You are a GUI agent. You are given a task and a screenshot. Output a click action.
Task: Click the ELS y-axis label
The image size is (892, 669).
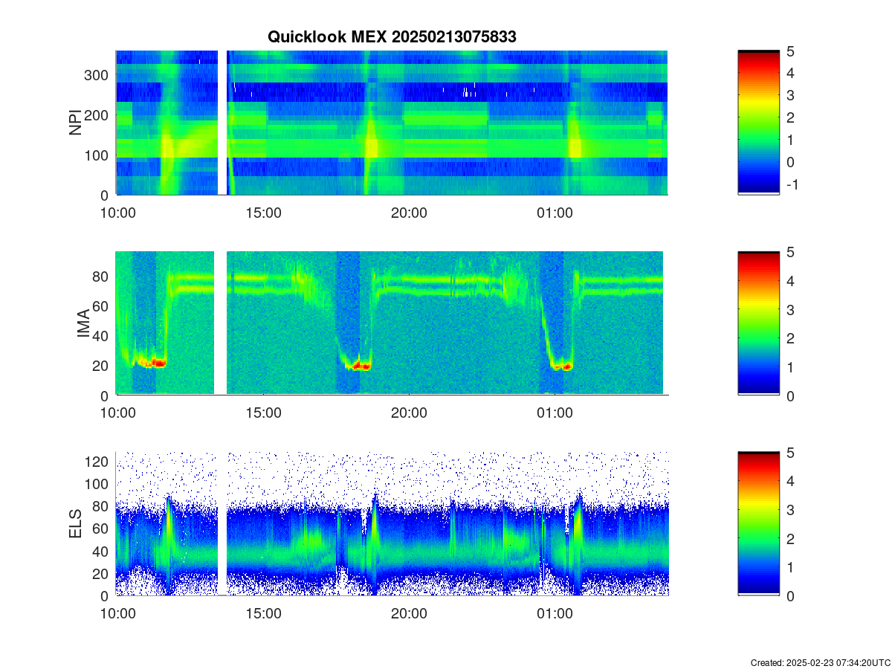[76, 524]
